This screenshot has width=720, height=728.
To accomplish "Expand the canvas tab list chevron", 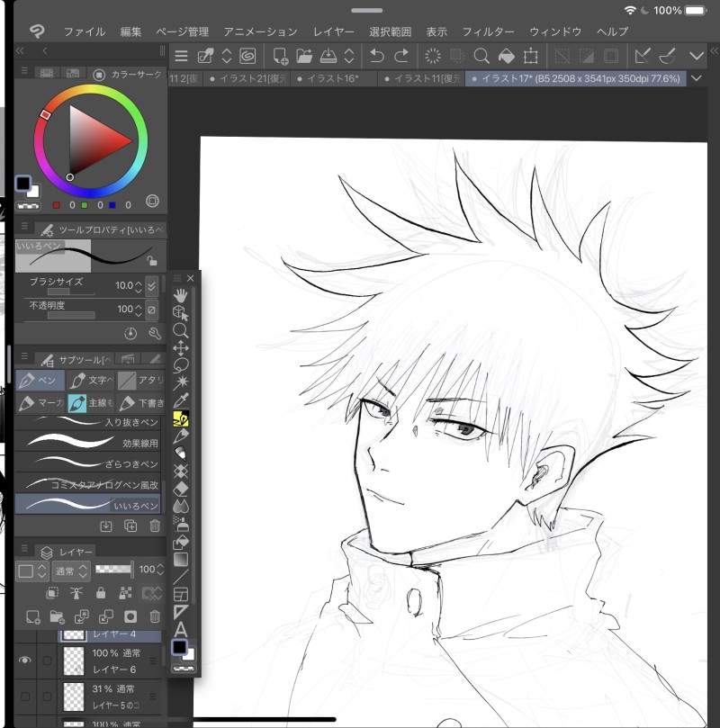I will point(697,78).
